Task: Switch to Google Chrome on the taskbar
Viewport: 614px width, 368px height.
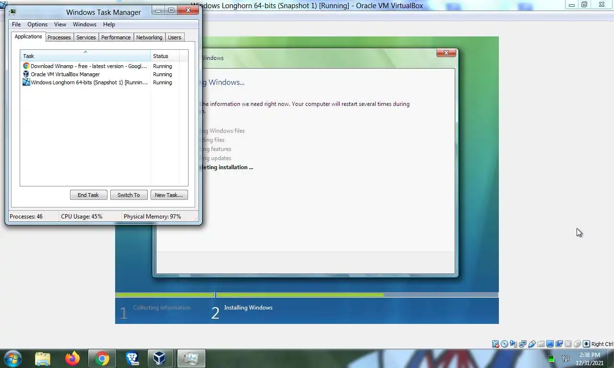Action: pos(102,358)
